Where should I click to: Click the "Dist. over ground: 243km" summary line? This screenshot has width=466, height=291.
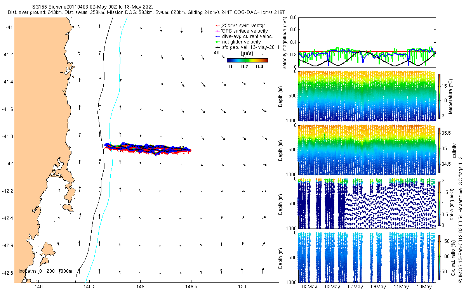pos(147,13)
